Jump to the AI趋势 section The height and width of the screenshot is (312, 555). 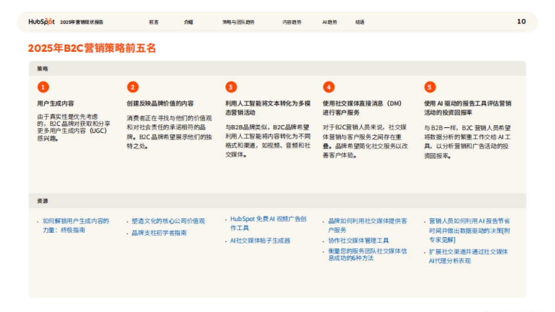[x=330, y=22]
